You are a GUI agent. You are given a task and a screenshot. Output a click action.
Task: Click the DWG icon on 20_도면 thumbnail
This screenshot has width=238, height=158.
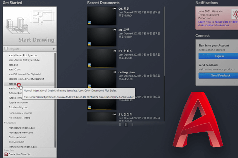90,44
